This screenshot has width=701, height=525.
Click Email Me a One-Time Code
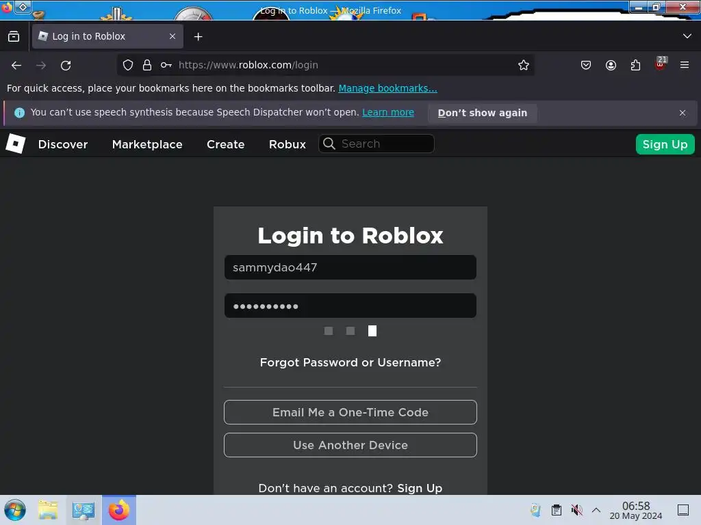coord(350,412)
